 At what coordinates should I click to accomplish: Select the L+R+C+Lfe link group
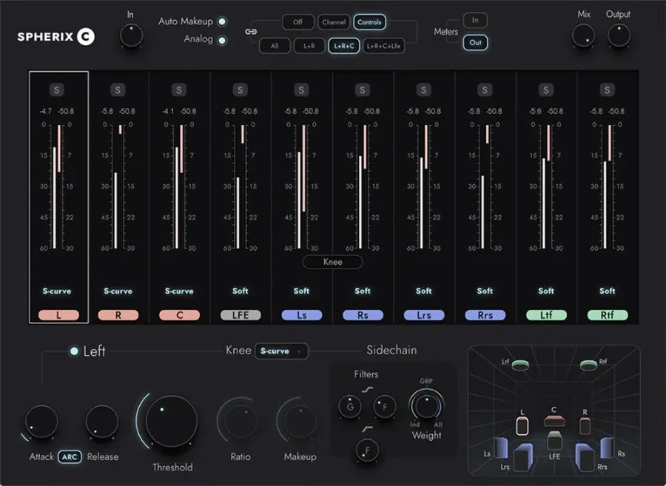click(384, 45)
